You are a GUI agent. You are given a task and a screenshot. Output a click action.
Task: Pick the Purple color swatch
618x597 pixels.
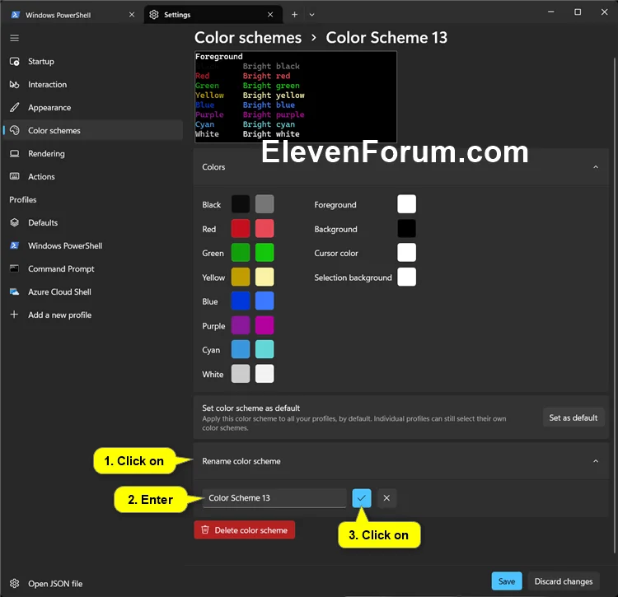241,325
